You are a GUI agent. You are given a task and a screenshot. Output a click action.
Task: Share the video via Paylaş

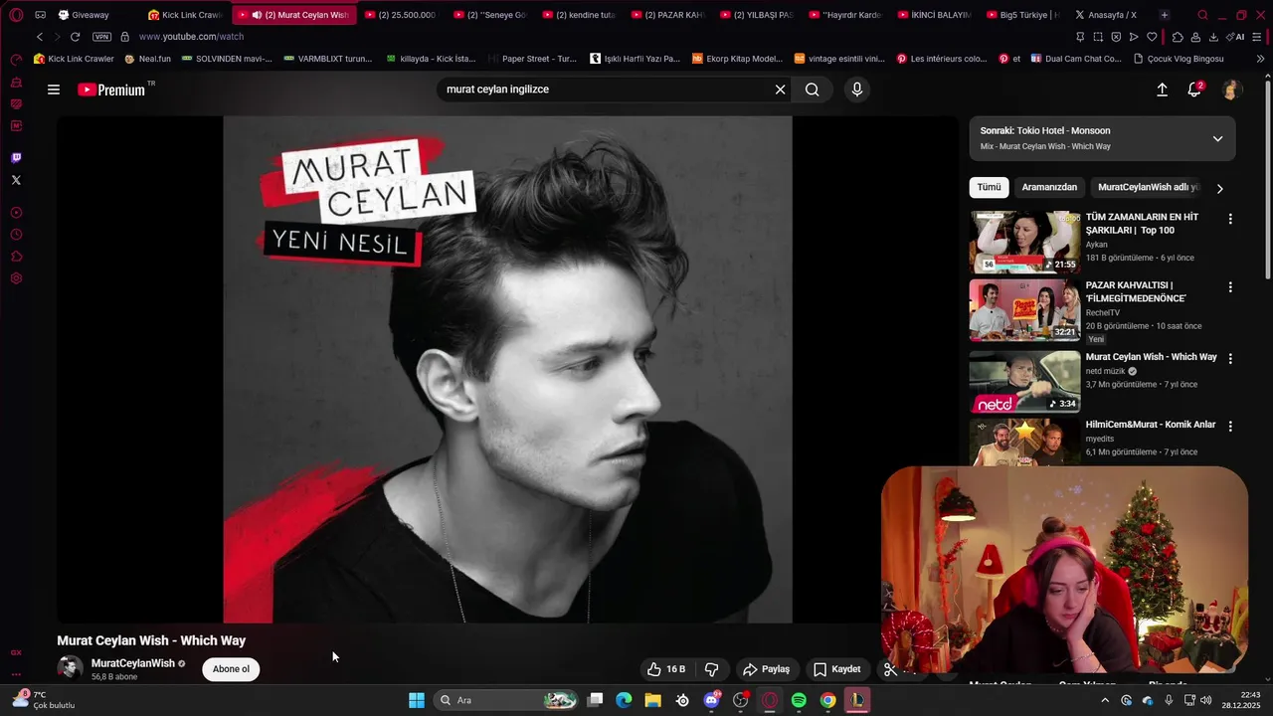pyautogui.click(x=767, y=669)
